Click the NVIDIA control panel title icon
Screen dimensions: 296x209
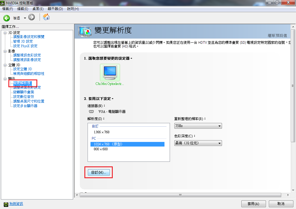[2, 3]
